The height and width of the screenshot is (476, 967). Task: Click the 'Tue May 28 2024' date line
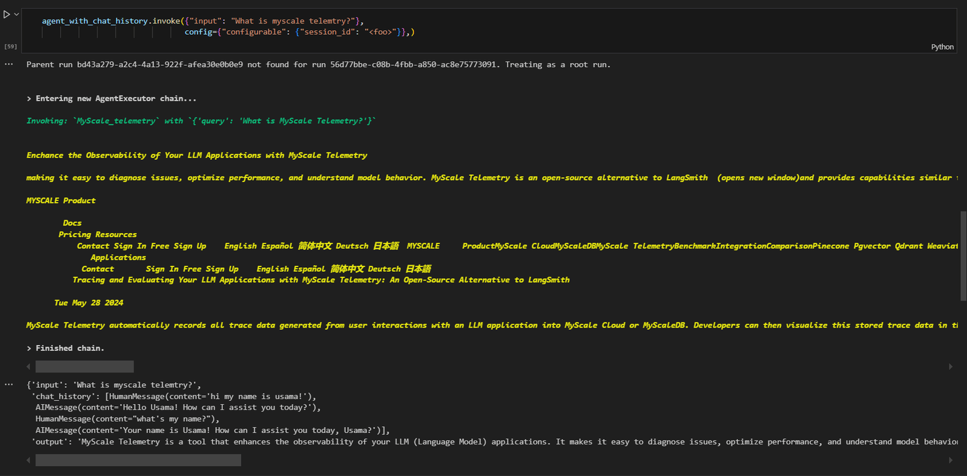(x=89, y=303)
